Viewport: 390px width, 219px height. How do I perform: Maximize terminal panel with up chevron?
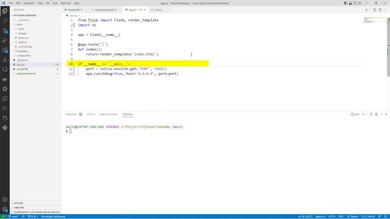click(x=381, y=114)
